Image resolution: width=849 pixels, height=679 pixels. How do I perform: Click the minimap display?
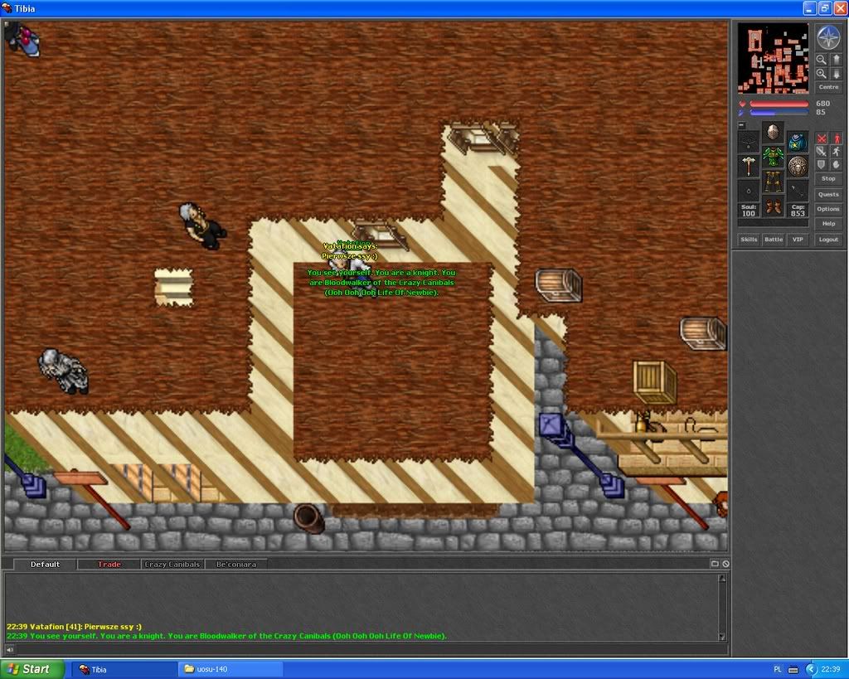tap(774, 59)
